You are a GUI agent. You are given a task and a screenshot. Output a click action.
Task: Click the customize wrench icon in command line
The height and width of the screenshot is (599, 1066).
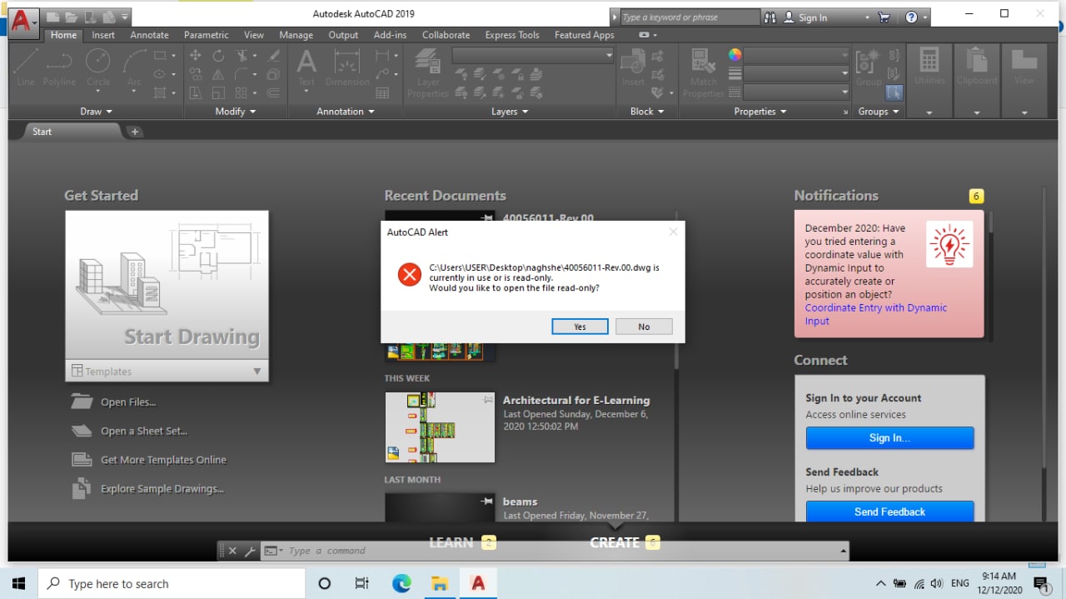[249, 551]
